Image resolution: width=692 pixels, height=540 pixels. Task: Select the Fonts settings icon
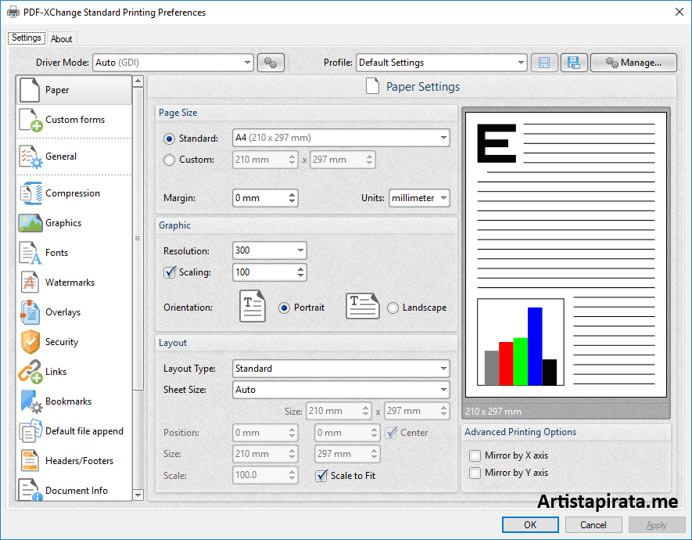click(x=29, y=253)
